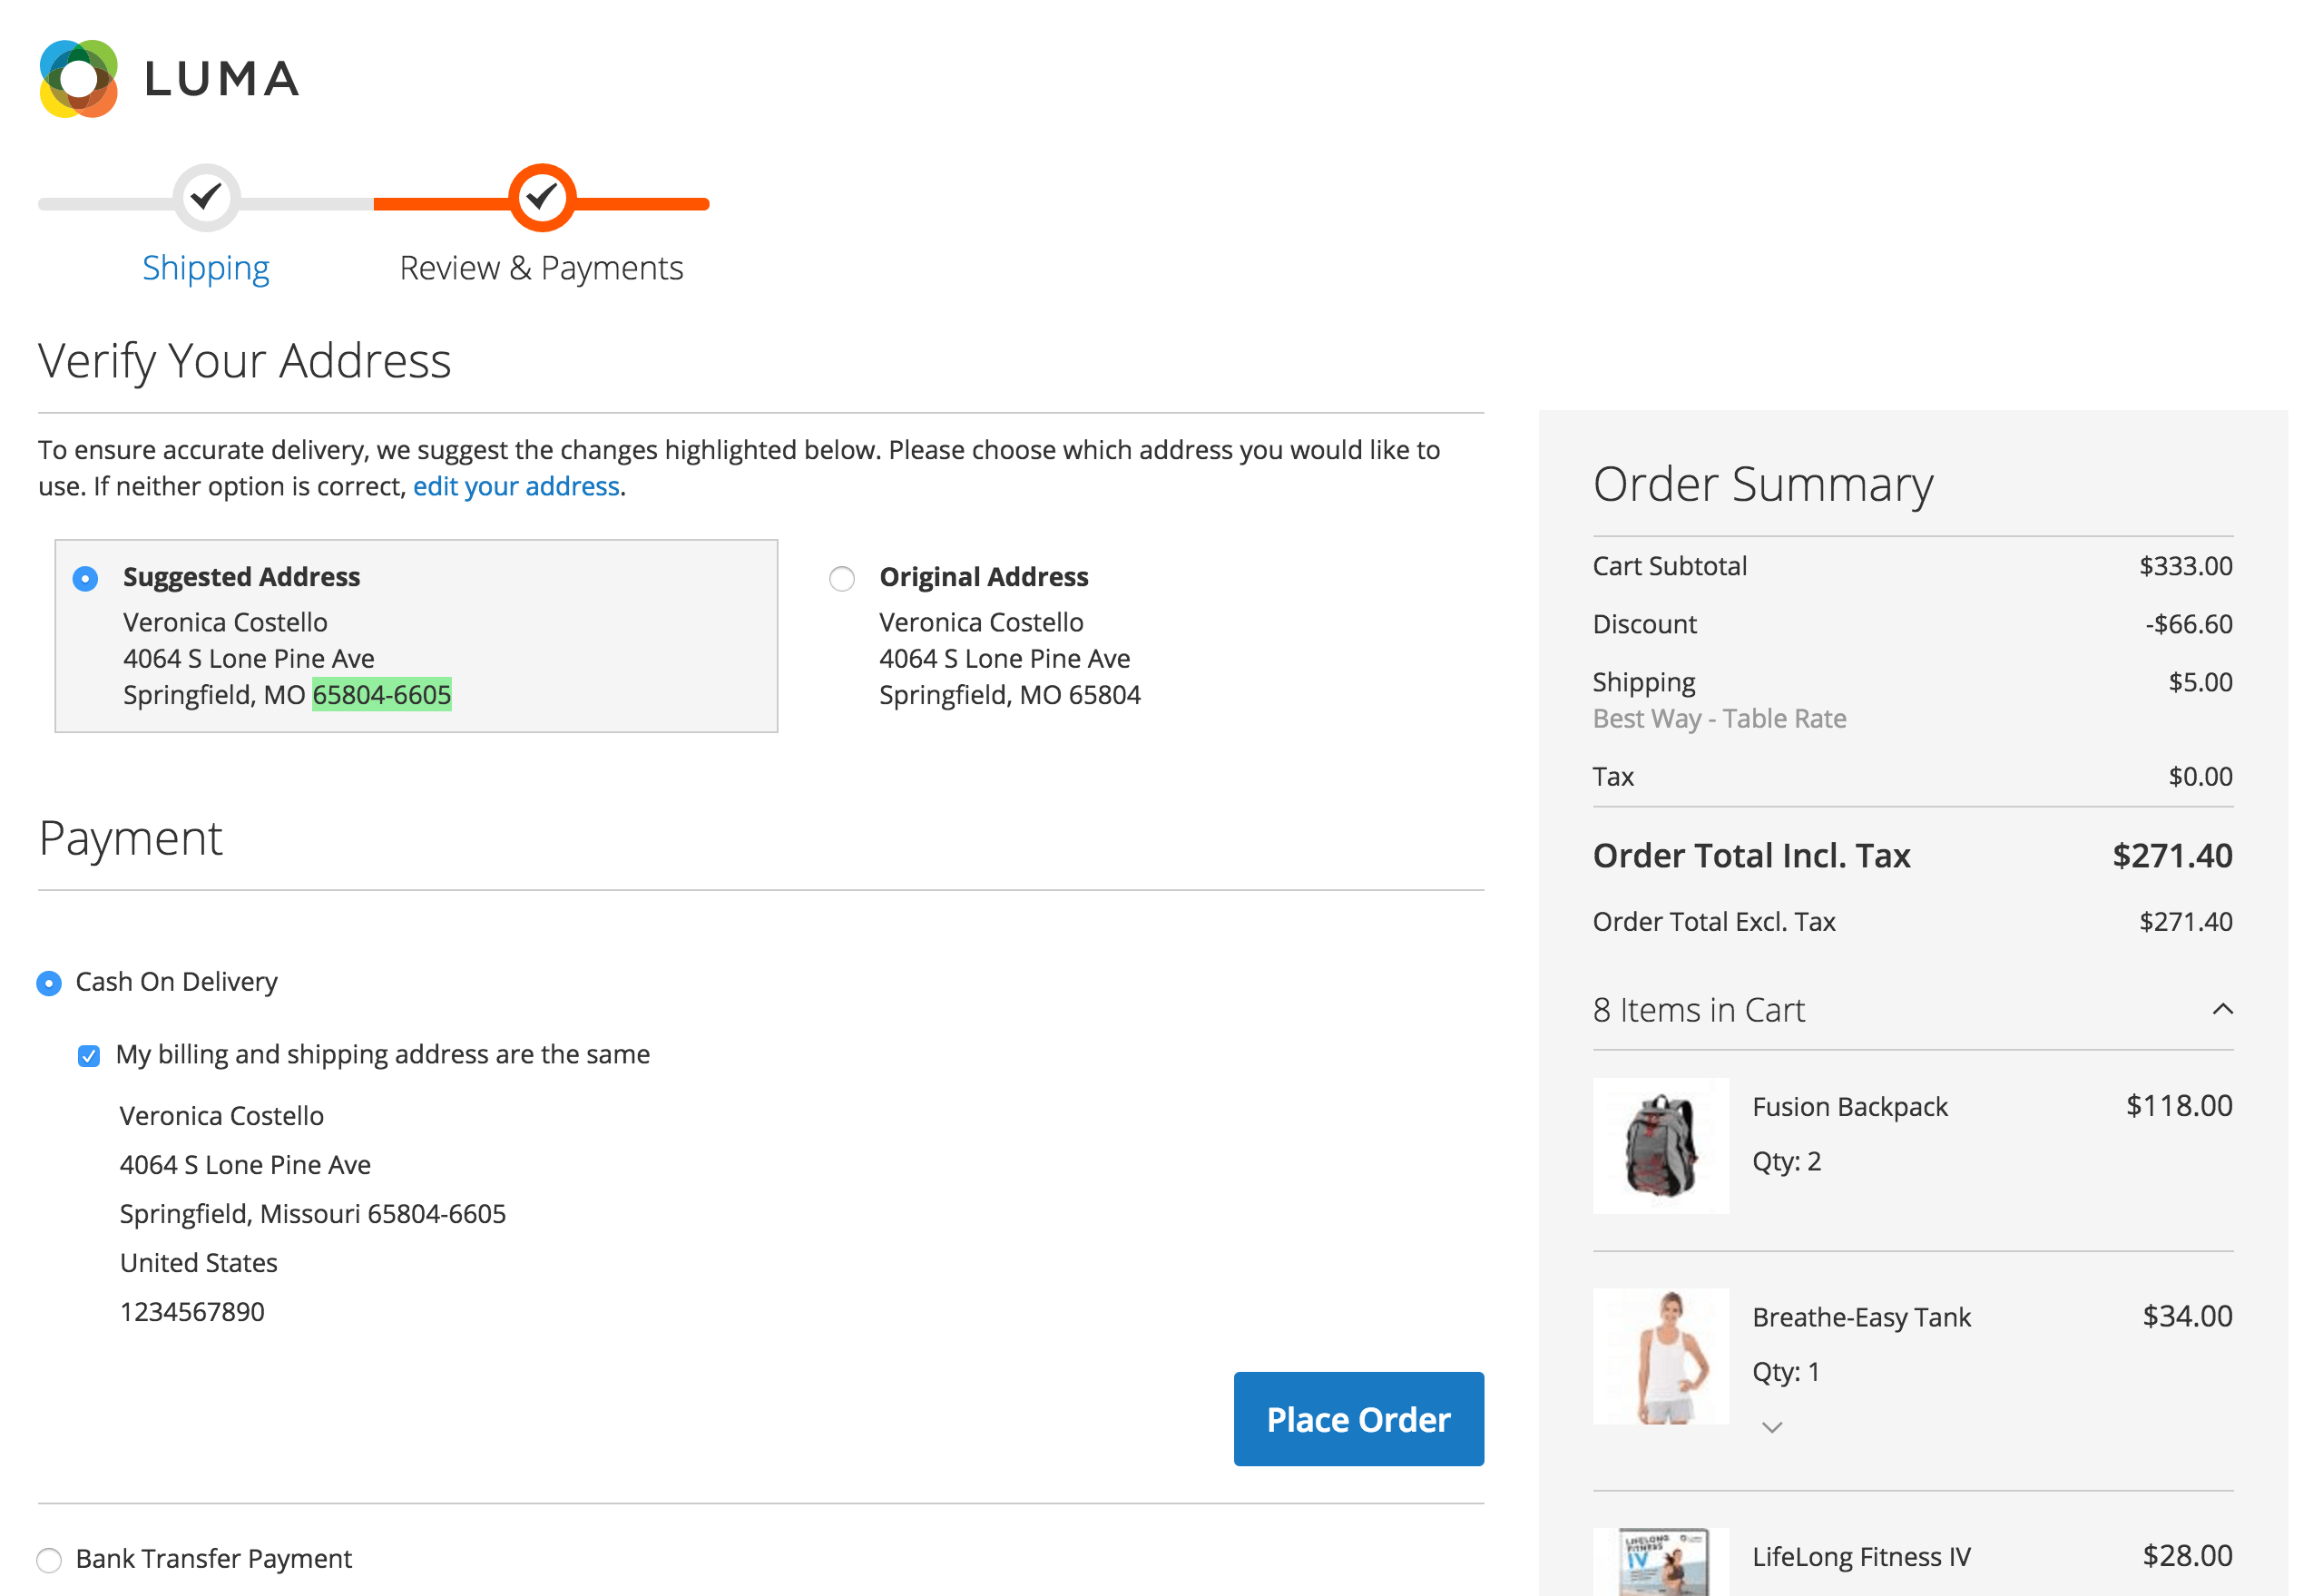Open the edit your address link
The width and height of the screenshot is (2313, 1596).
[x=516, y=486]
